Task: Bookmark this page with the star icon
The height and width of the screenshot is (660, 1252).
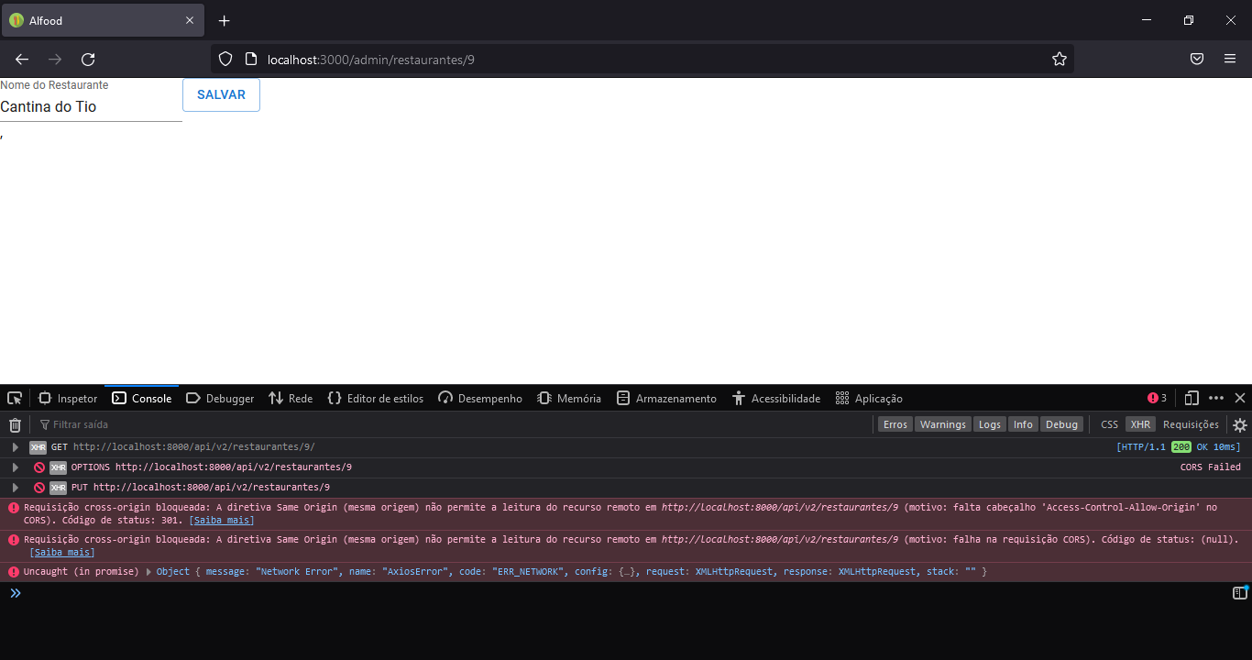Action: coord(1060,60)
